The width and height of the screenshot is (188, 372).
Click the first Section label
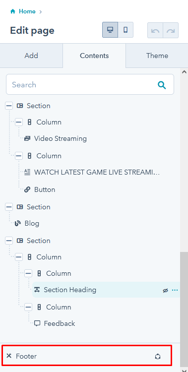tap(39, 106)
